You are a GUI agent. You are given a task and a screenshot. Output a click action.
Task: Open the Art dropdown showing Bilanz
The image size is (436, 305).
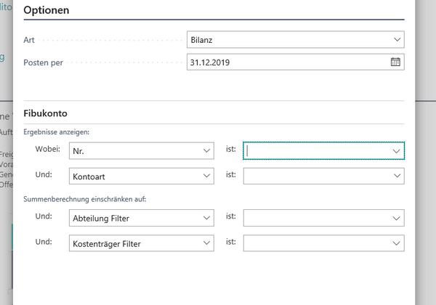tap(294, 39)
